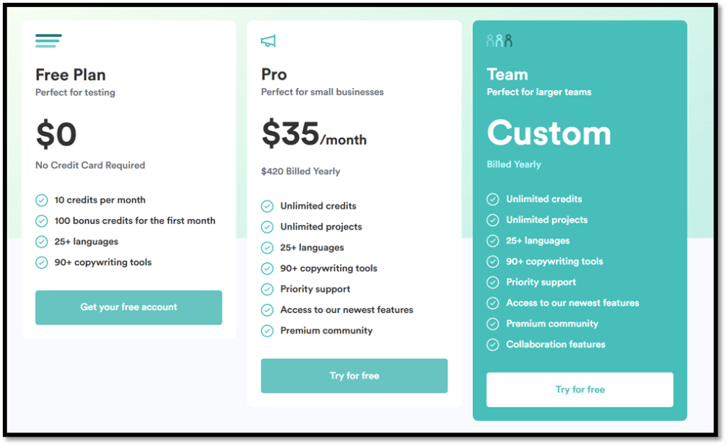Click checkmark beside Team Collaboration features
The height and width of the screenshot is (446, 727).
[x=493, y=345]
